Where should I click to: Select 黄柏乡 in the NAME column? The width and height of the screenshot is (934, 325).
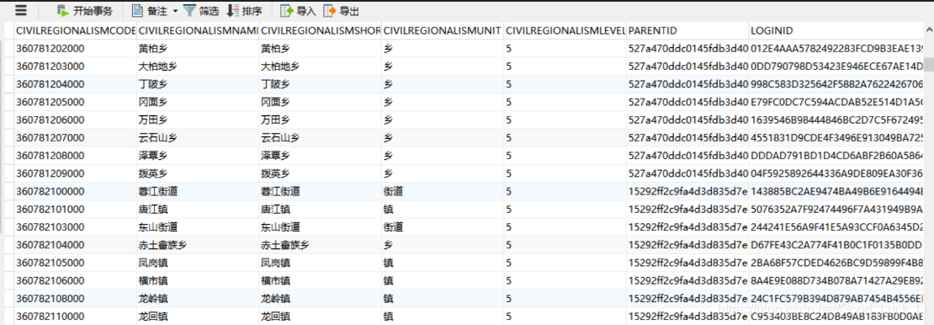tap(198, 48)
